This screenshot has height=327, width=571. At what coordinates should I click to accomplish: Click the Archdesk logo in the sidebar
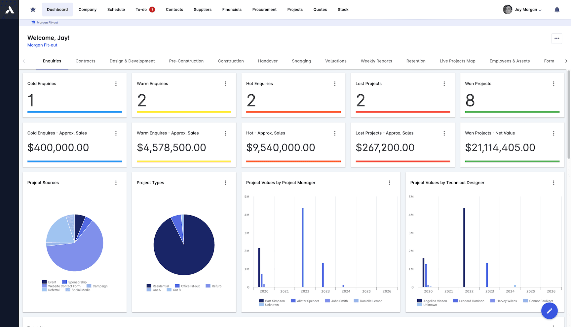click(x=9, y=9)
